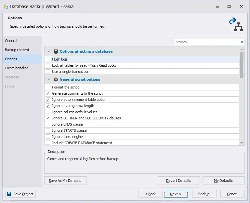The image size is (250, 203).
Task: Check Lock all tables for read
Action: click(x=48, y=65)
